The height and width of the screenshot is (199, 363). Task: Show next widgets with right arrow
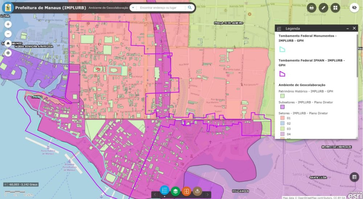point(207,195)
